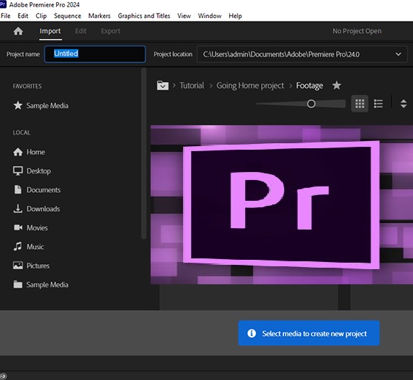The width and height of the screenshot is (413, 380).
Task: Open the File menu
Action: (x=6, y=16)
